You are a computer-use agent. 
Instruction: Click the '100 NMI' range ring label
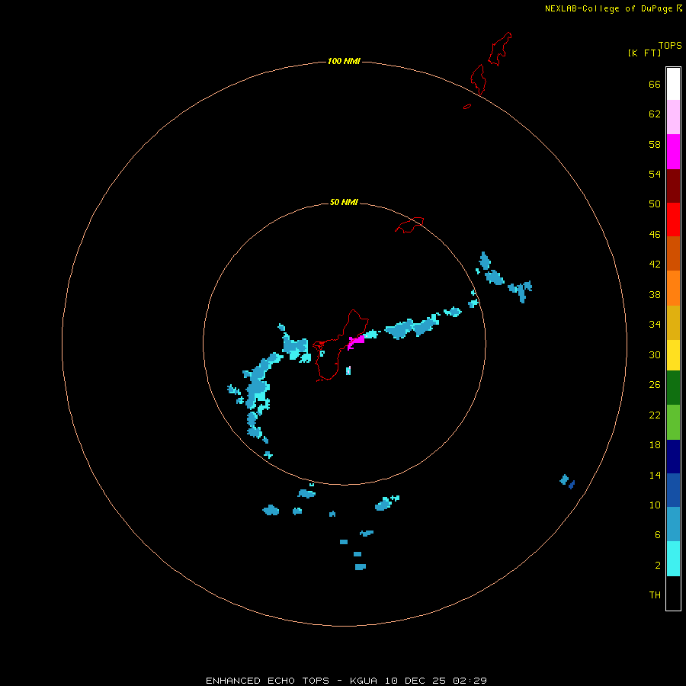coord(344,61)
